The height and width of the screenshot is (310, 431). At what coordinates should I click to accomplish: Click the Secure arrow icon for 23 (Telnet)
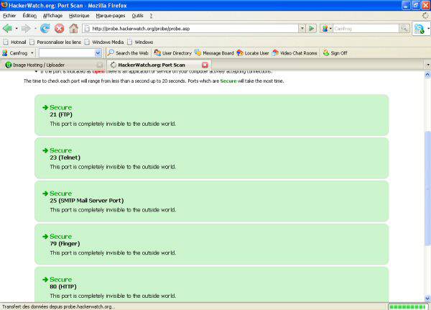click(x=45, y=150)
